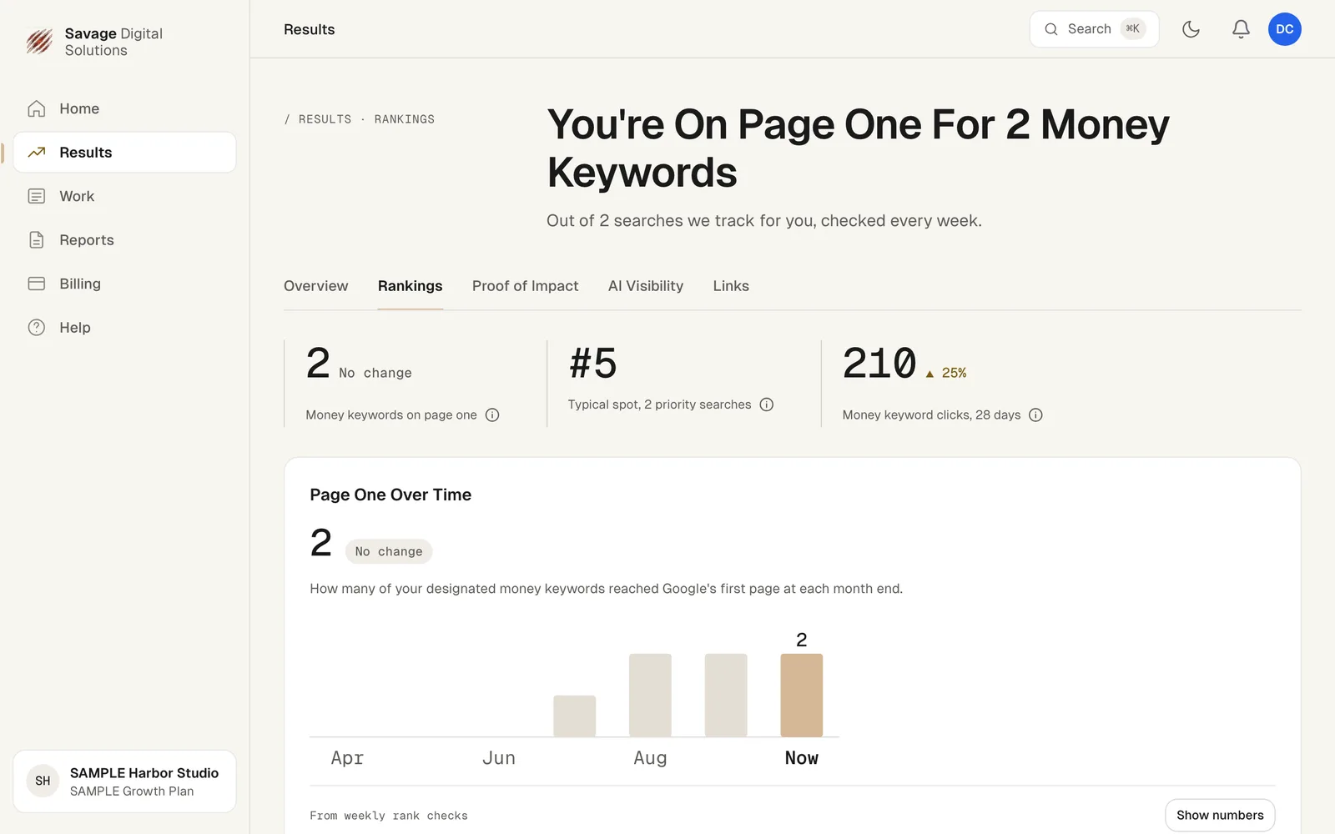Switch to the Overview tab
The width and height of the screenshot is (1335, 834).
(315, 286)
